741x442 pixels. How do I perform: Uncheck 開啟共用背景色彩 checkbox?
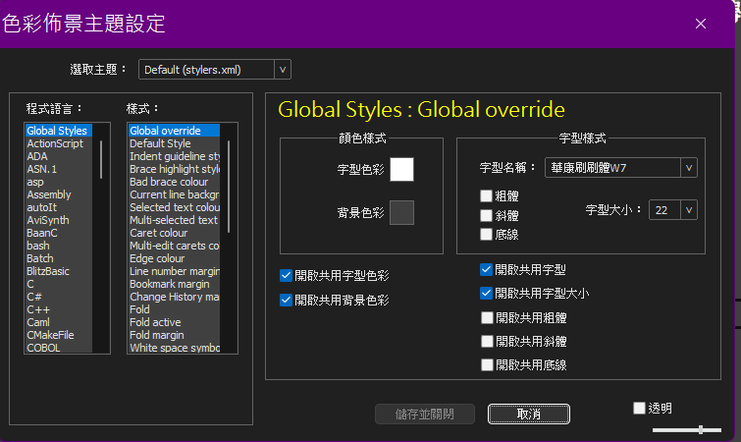[x=286, y=300]
